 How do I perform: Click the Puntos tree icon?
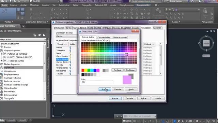(2, 47)
